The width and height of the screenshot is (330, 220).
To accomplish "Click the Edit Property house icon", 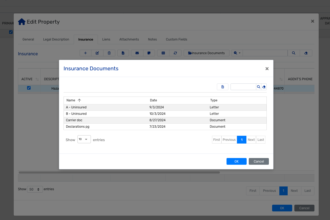I will click(22, 22).
